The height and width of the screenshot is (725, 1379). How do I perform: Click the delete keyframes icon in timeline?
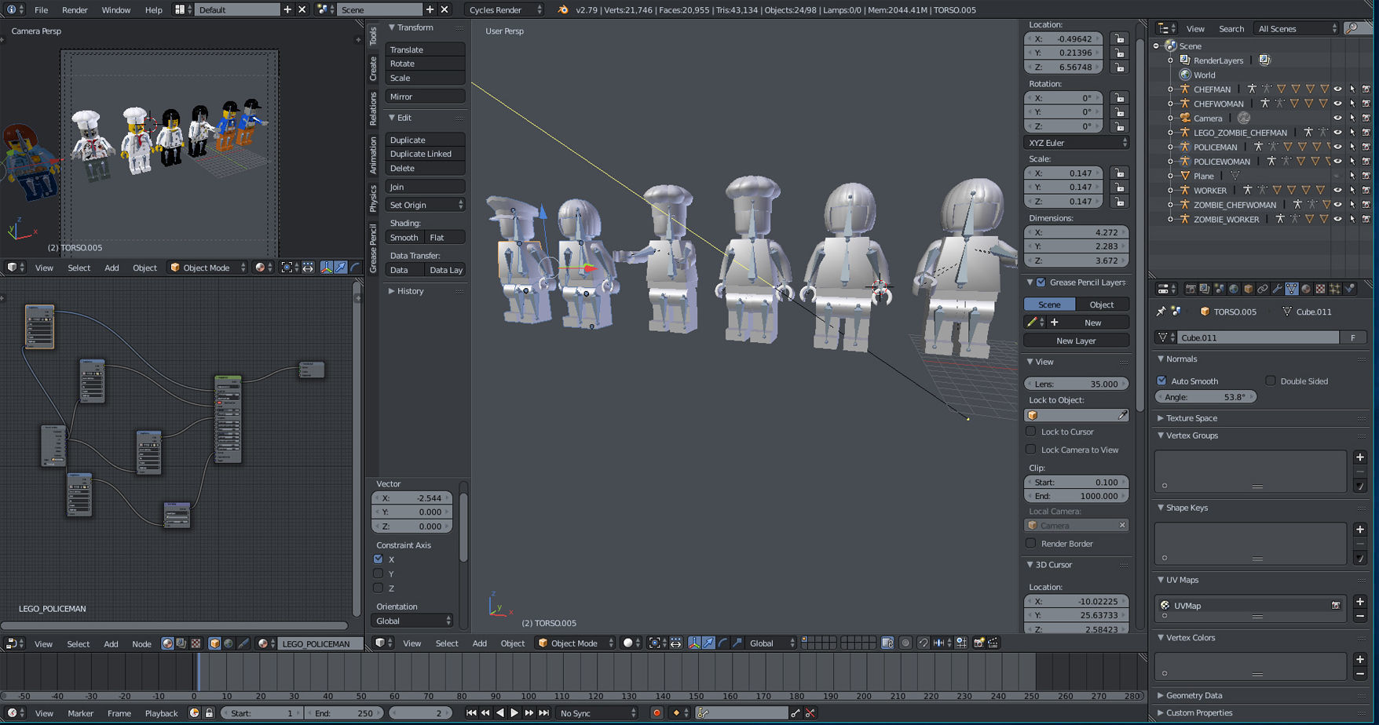tap(810, 712)
